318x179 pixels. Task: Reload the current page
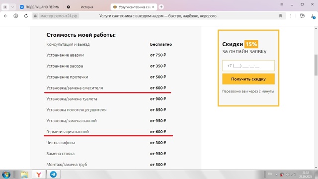point(26,16)
